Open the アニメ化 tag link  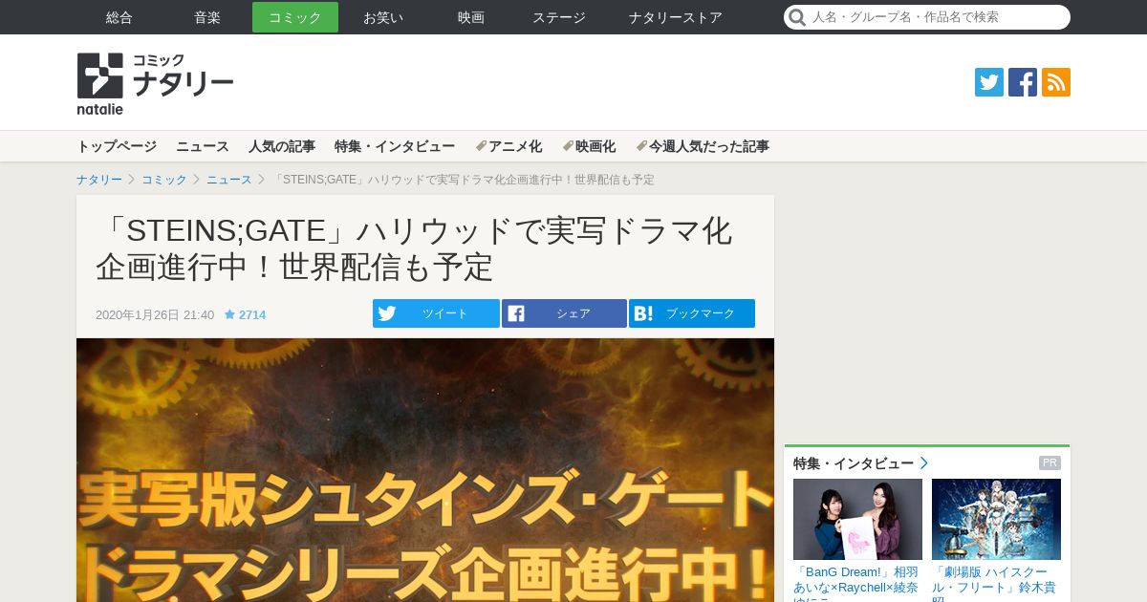pos(509,146)
